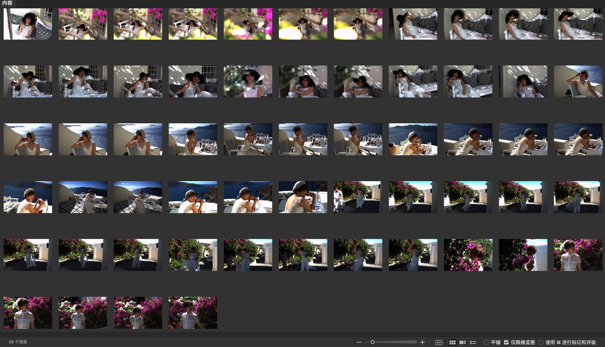Click the 59 个项目 item count label
605x347 pixels.
pos(18,342)
